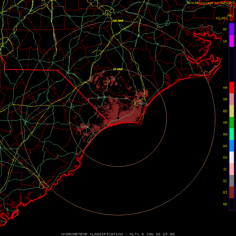The width and height of the screenshot is (236, 236).
Task: Click the BI dark-red legend swatch
Action: 232,192
